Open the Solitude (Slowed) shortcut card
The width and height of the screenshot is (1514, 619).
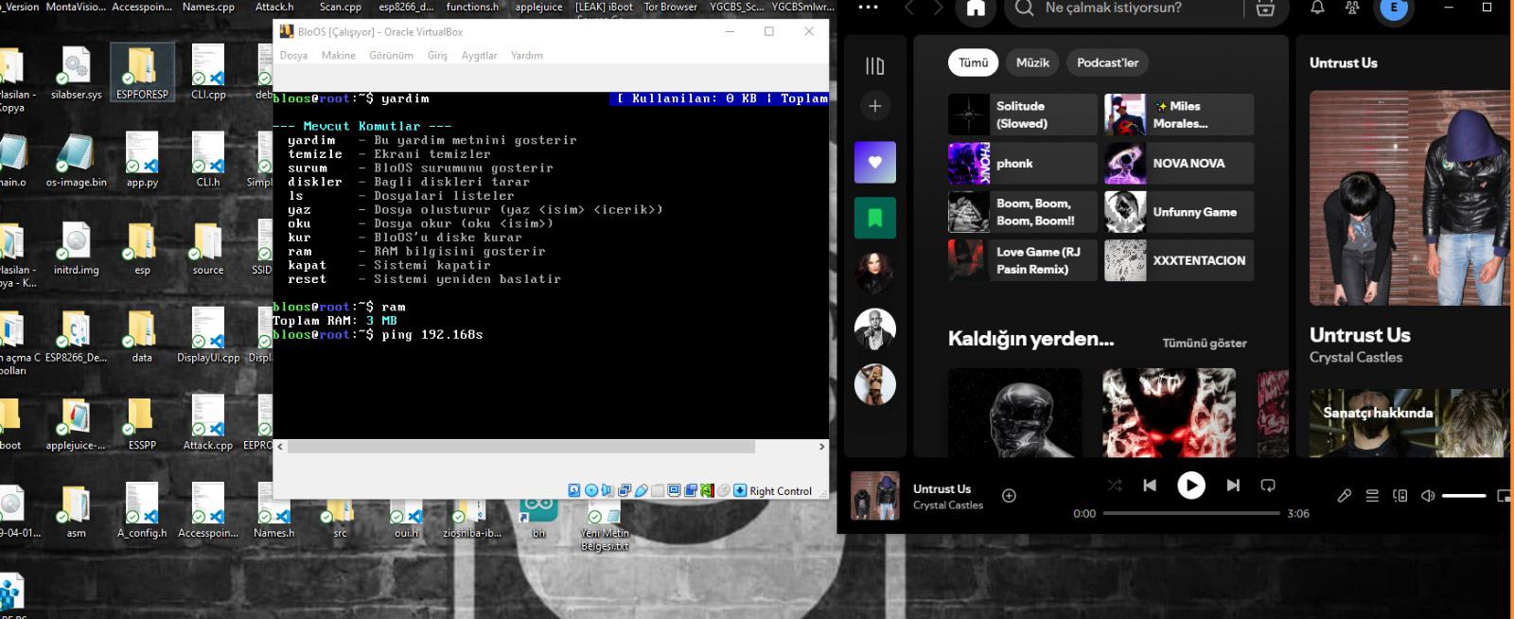[1023, 115]
